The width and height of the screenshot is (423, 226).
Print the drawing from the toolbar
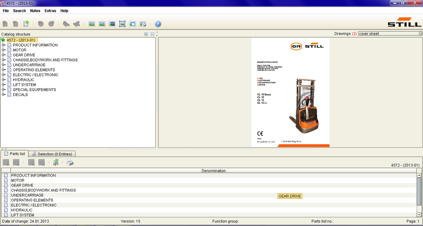143,24
